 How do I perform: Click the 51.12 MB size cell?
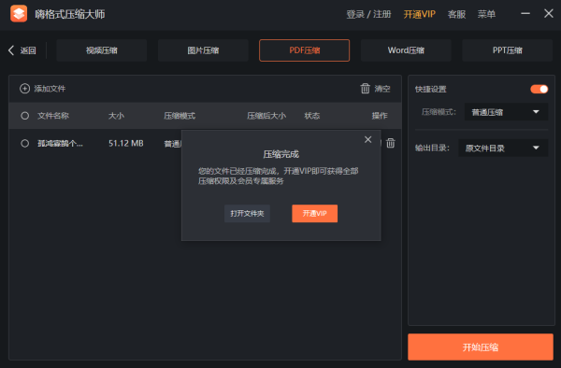coord(126,143)
